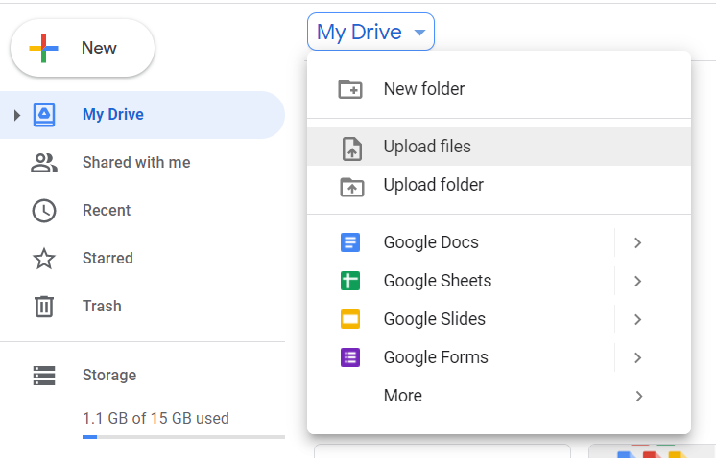Select Upload files menu entry
This screenshot has width=716, height=458.
tap(499, 147)
